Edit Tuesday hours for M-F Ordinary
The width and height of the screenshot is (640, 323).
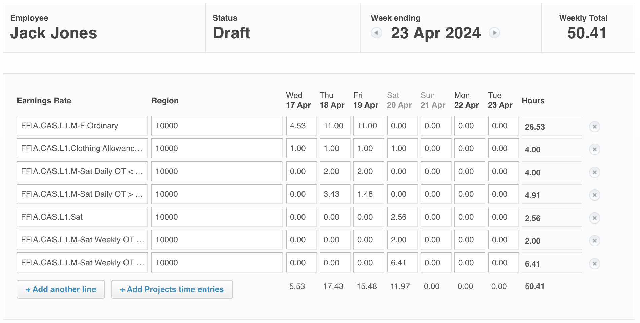(503, 126)
